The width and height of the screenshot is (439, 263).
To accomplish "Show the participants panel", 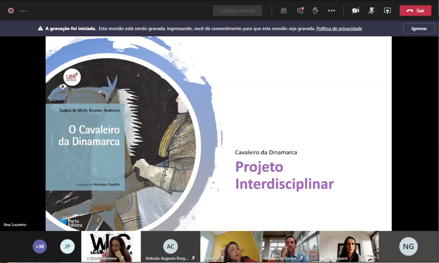I will 284,11.
